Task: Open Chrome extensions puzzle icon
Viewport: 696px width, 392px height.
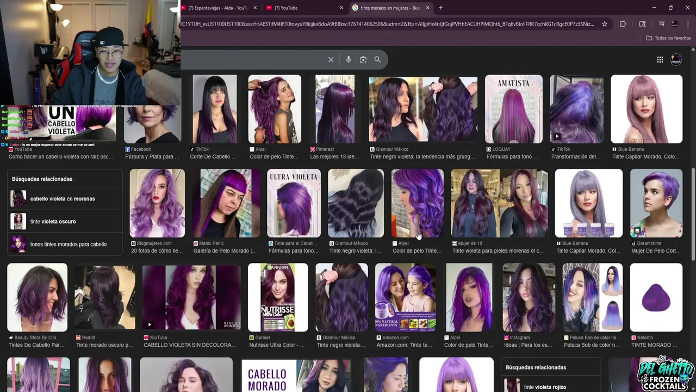Action: click(623, 24)
